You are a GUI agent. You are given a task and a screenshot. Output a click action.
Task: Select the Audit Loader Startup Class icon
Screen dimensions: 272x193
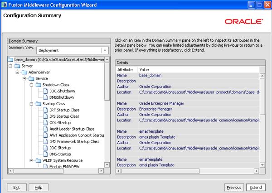coord(45,129)
